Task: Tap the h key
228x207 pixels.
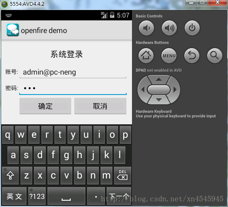Action: point(80,155)
